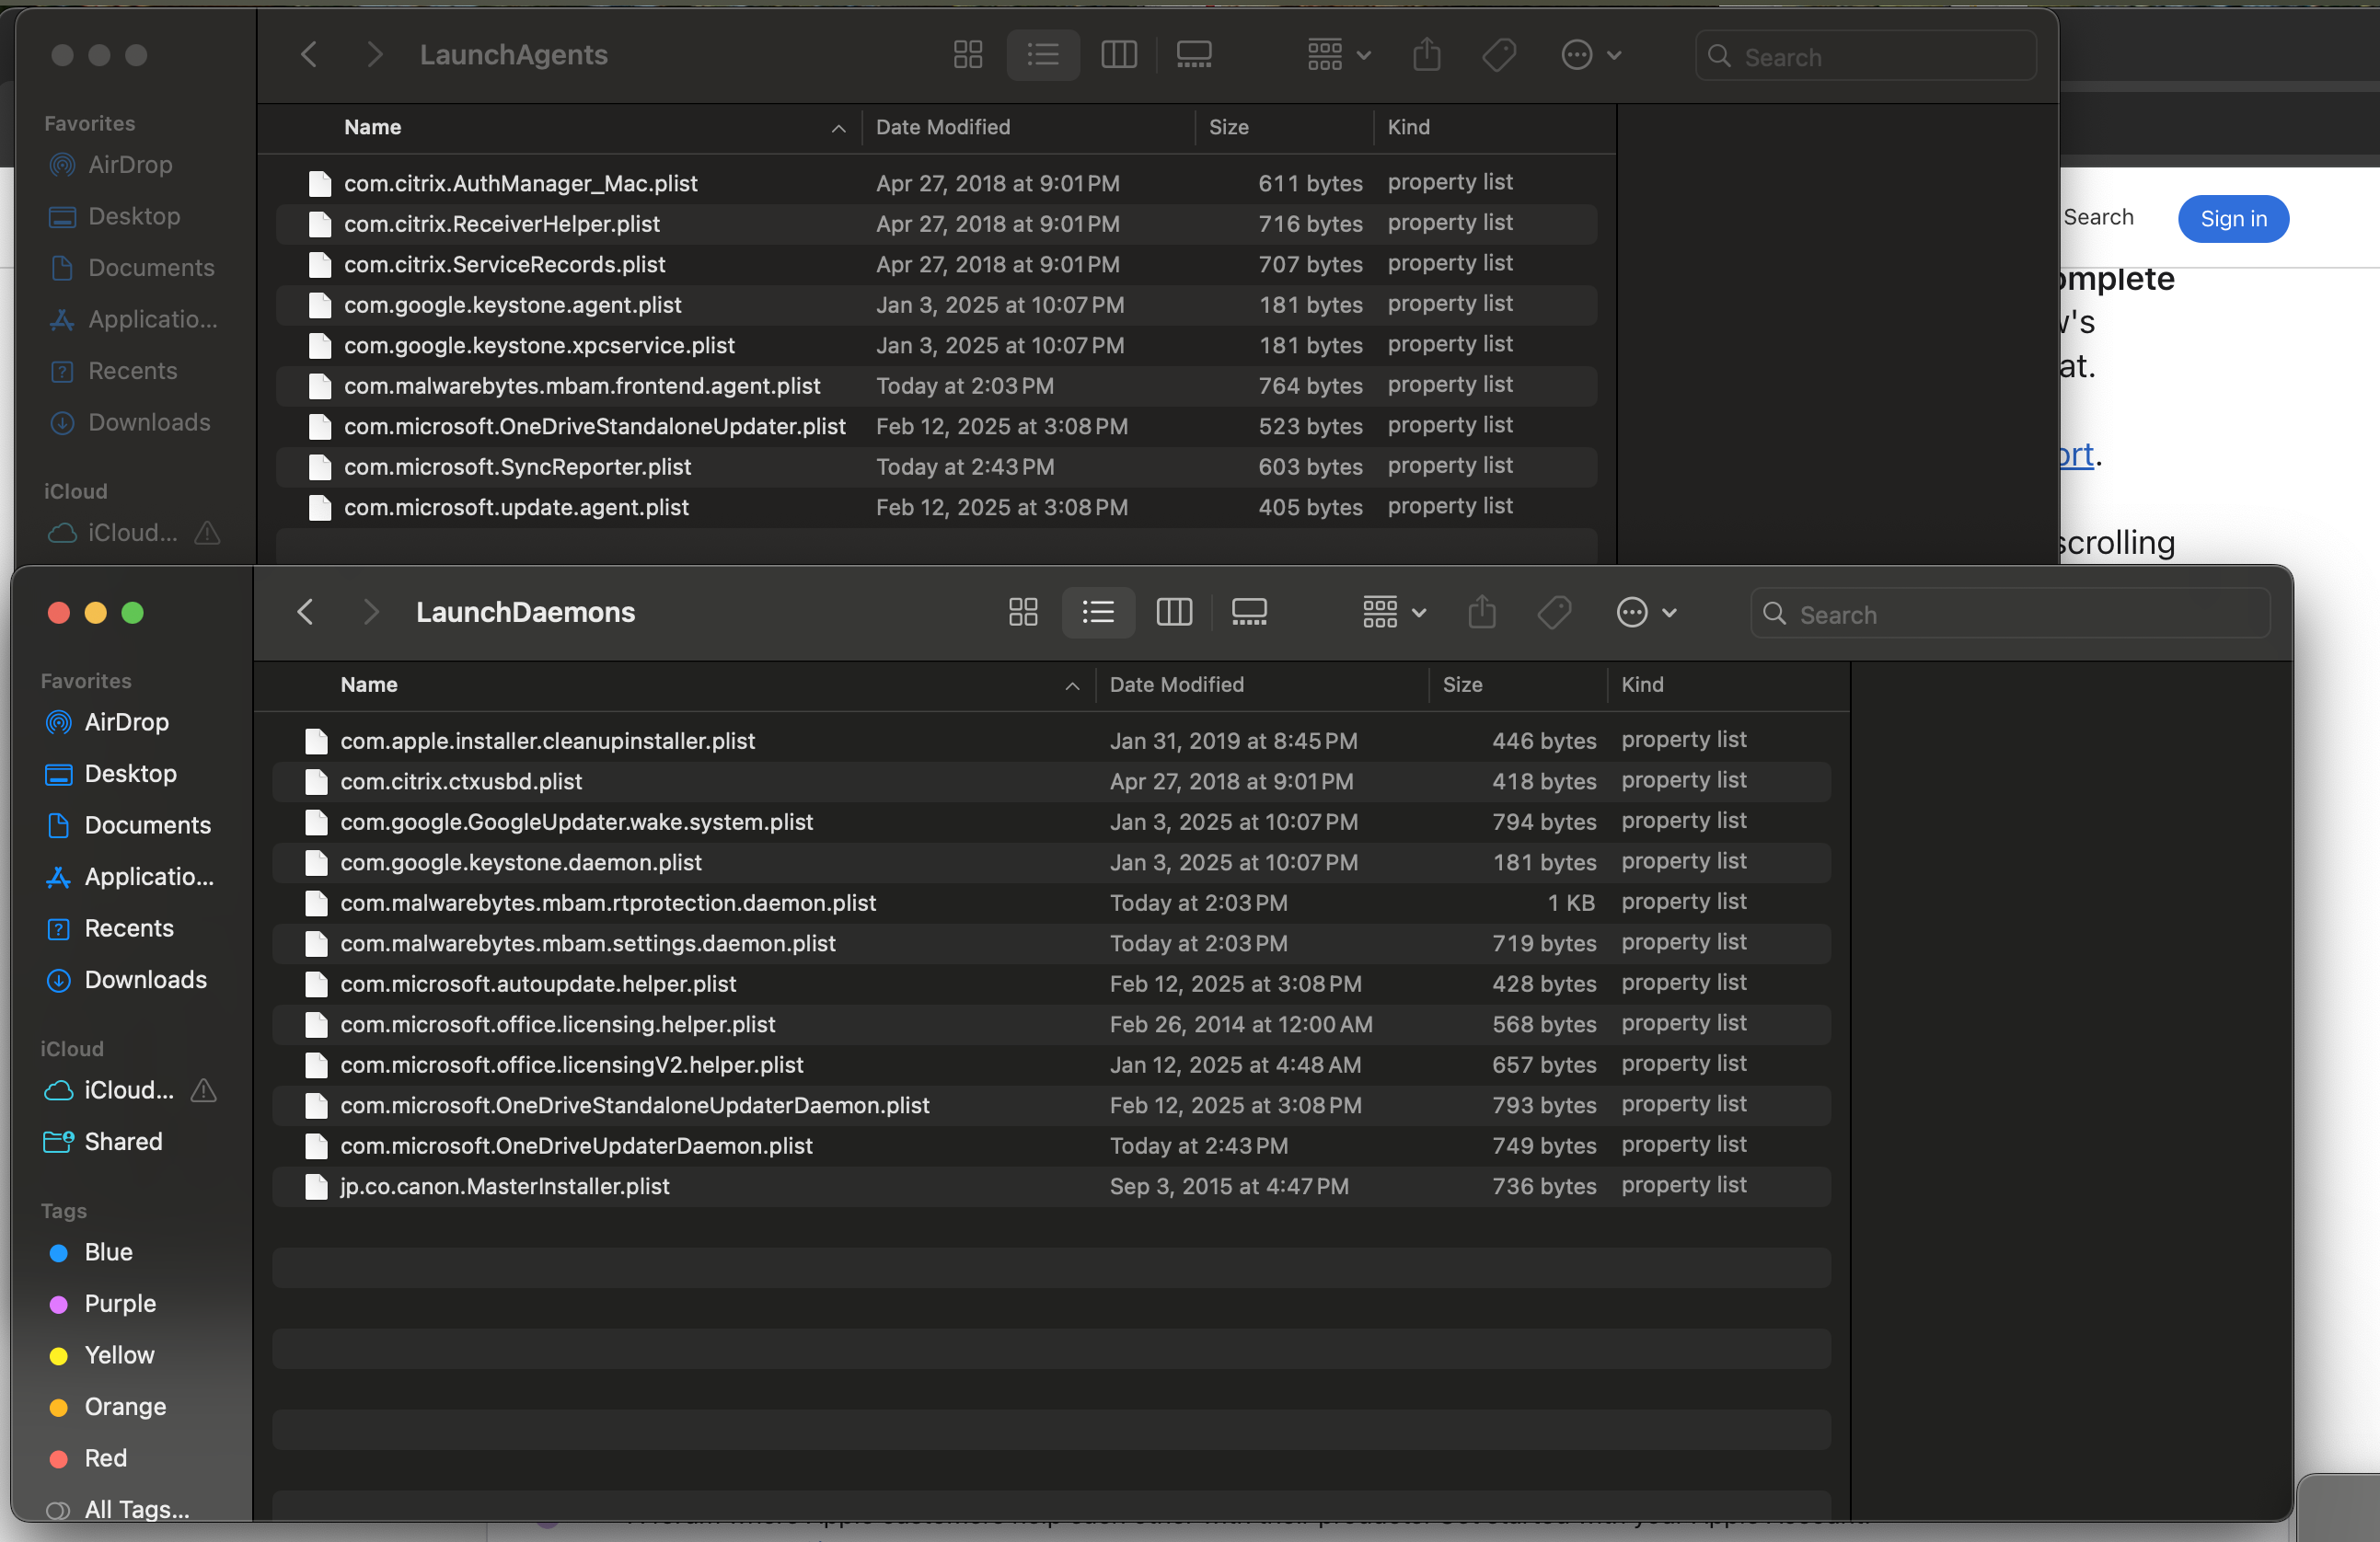The image size is (2380, 1542).
Task: Select the Purple tag in sidebar
Action: [x=119, y=1304]
